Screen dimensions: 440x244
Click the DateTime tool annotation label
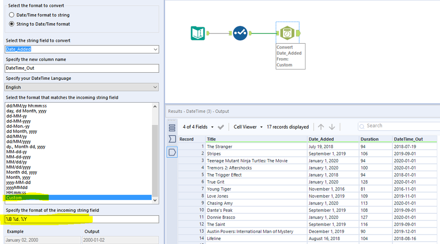coord(290,56)
